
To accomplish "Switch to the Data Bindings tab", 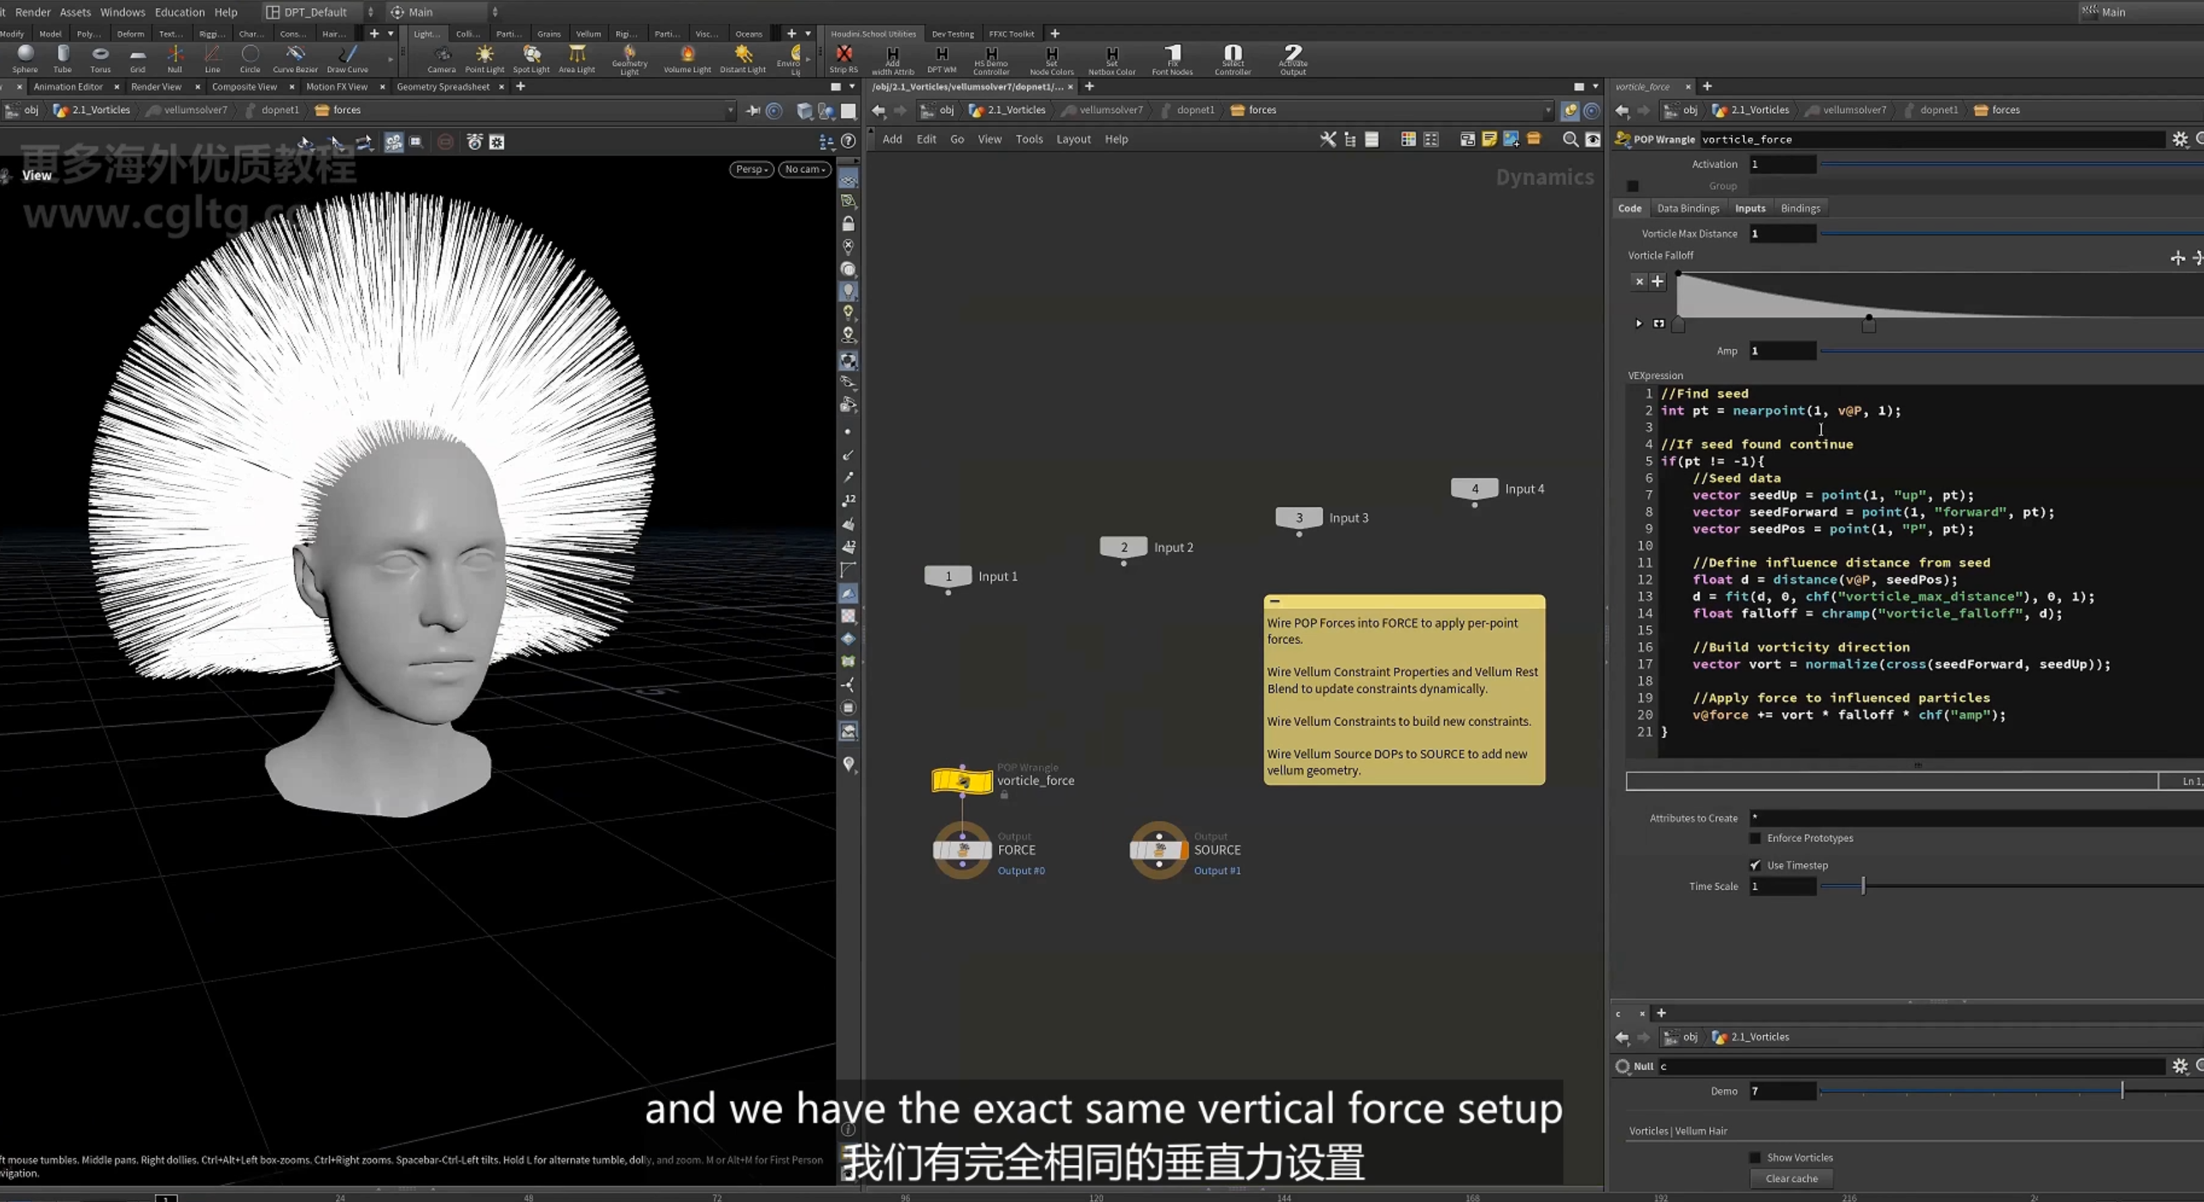I will (x=1687, y=208).
